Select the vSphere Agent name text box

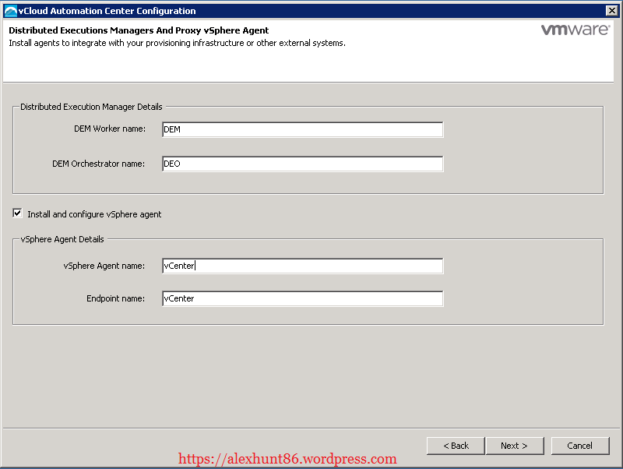click(x=302, y=266)
